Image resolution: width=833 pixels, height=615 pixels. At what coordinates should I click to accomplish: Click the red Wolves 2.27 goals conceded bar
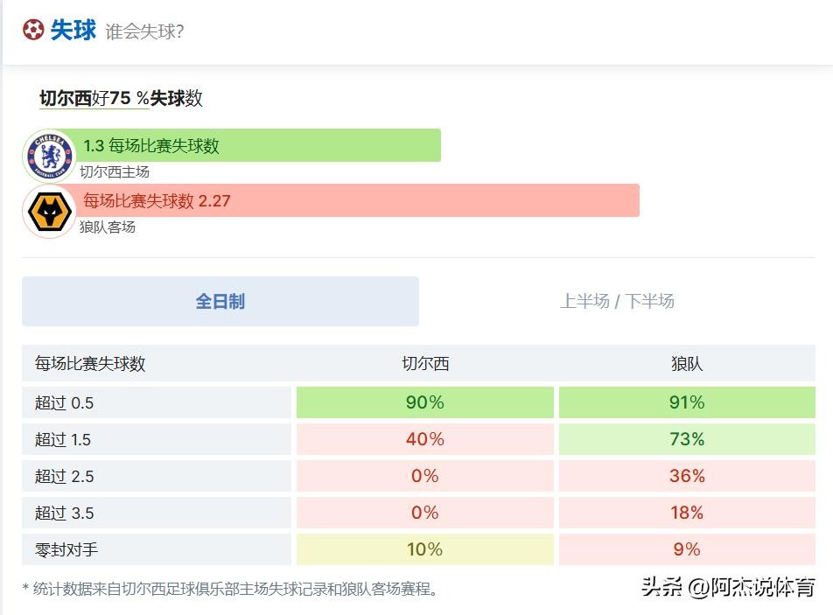(360, 200)
